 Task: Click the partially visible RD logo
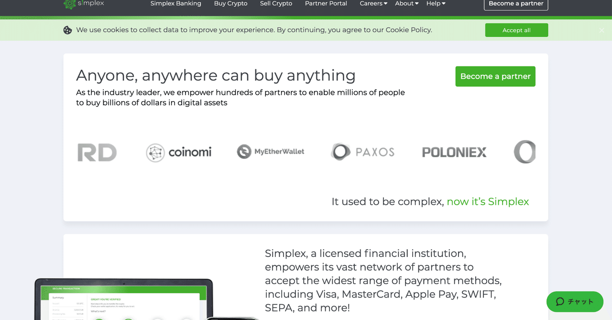(x=97, y=152)
